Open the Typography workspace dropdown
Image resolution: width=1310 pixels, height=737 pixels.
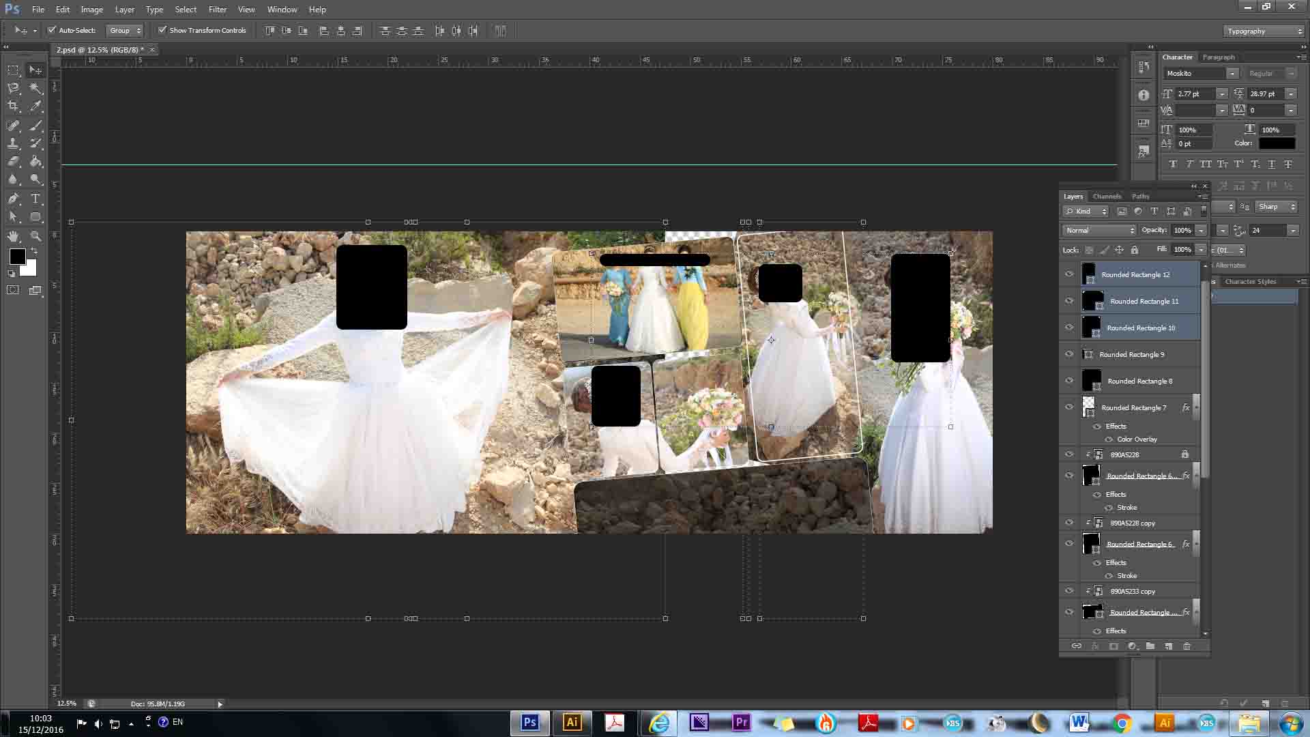[x=1264, y=31]
